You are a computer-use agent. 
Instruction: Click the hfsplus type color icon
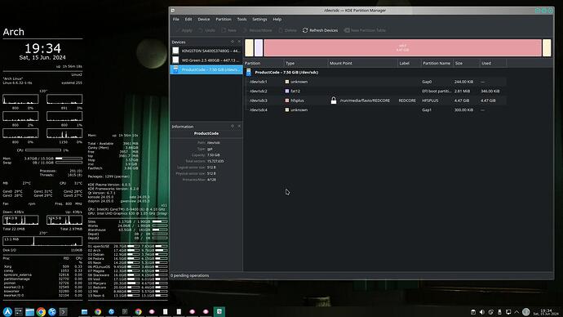(287, 100)
